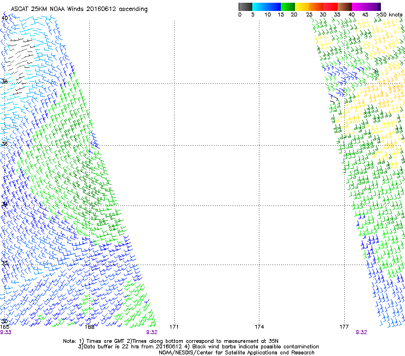Click the gray 0-5 knots legend segment
405x356 pixels.
point(245,7)
